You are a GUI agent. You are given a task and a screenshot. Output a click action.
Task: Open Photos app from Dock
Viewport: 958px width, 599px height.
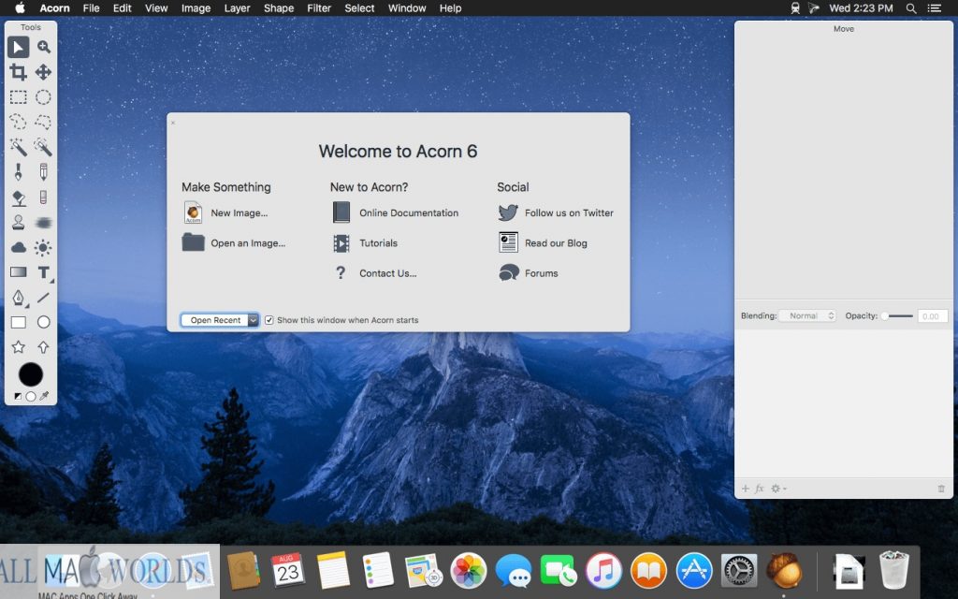[469, 572]
